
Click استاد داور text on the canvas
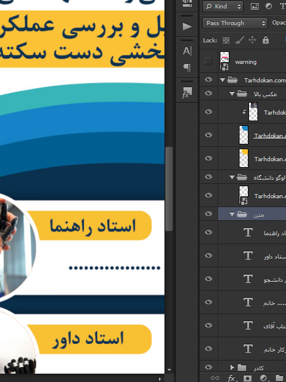point(88,338)
